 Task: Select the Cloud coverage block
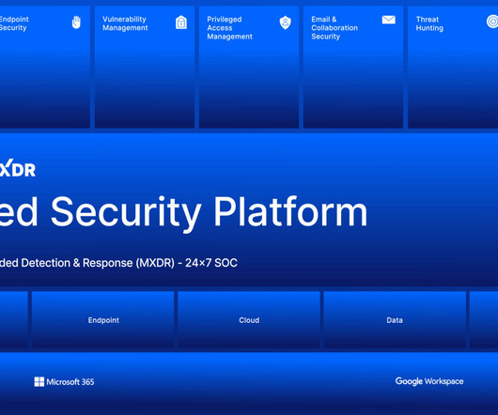pyautogui.click(x=249, y=320)
